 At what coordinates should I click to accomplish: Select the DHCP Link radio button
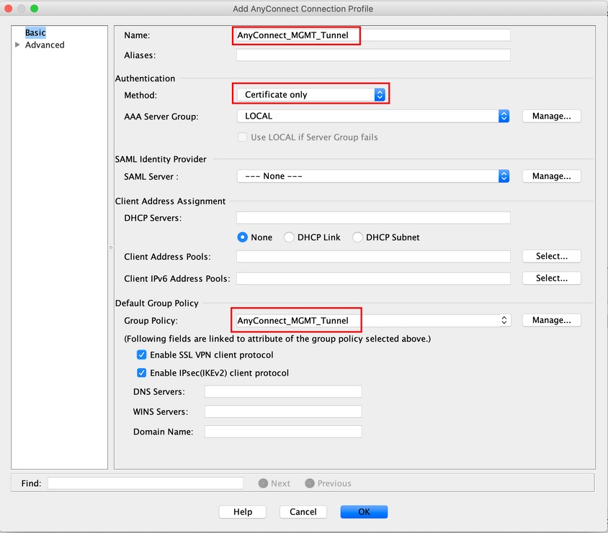[289, 237]
